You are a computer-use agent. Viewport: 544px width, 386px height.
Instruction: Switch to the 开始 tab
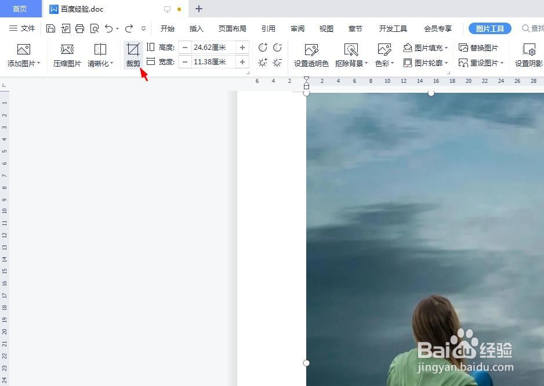click(167, 28)
